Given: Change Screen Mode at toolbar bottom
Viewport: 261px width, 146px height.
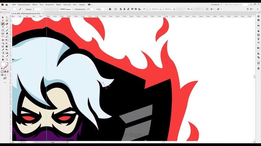Looking at the screenshot, I should pos(5,78).
